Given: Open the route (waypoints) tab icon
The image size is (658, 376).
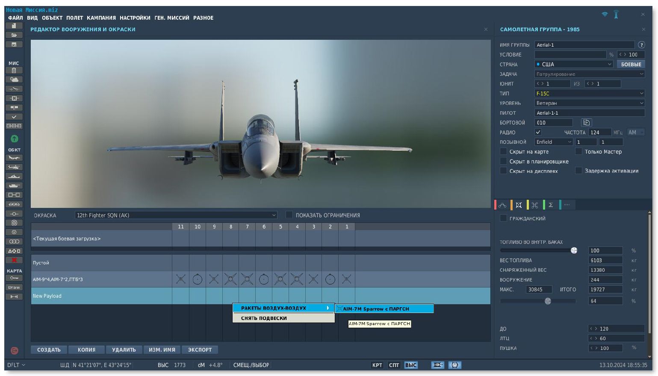Looking at the screenshot, I should pyautogui.click(x=502, y=205).
